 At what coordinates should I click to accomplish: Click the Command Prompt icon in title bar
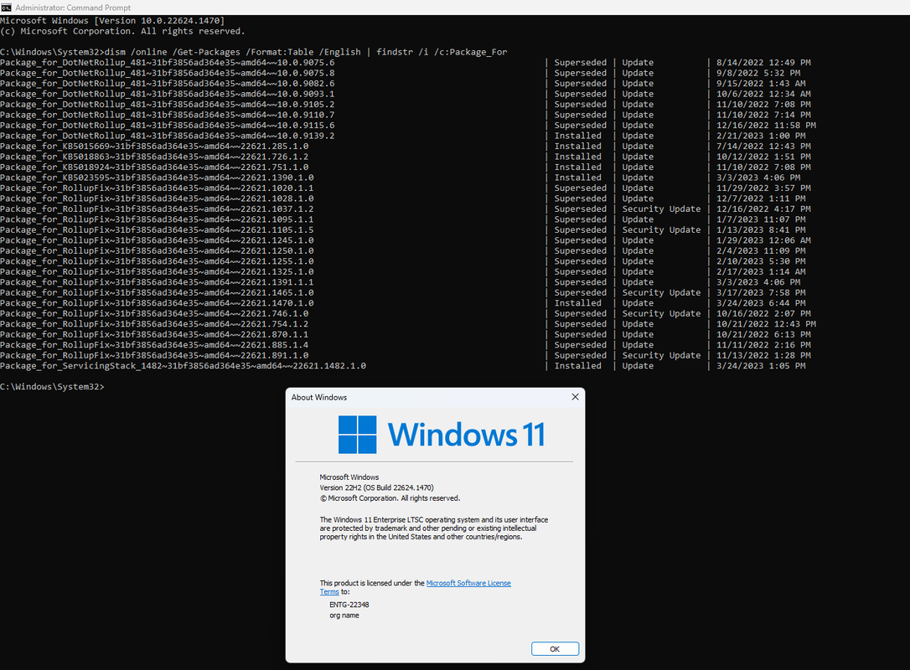[6, 8]
